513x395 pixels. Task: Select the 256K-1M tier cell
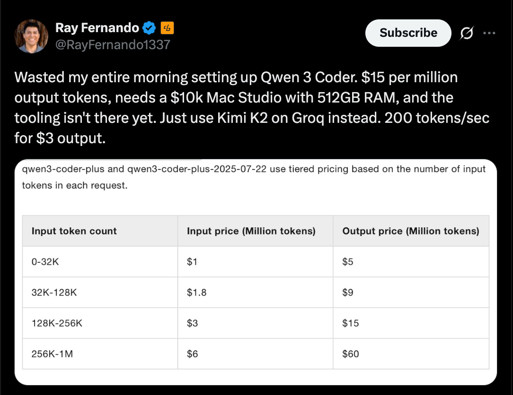click(100, 354)
